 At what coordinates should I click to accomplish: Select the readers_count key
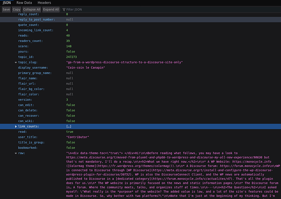[x=31, y=41]
